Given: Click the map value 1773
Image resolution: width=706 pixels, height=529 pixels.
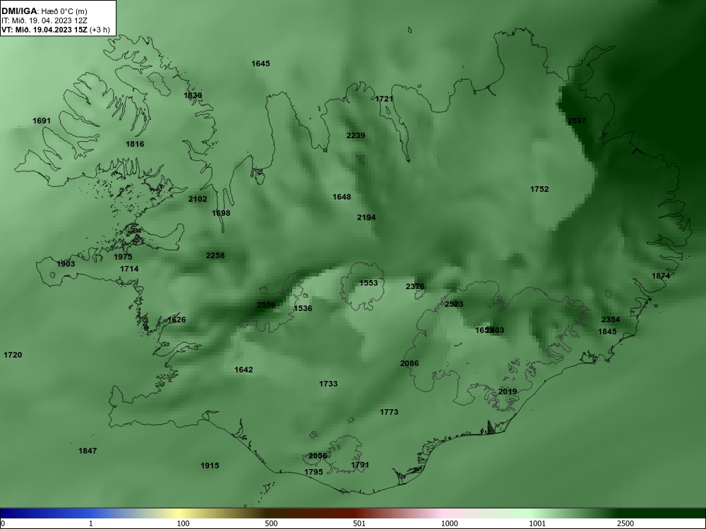Looking at the screenshot, I should pos(389,412).
